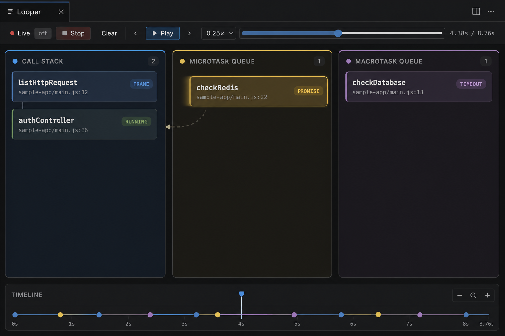
Task: Click the TIMEOUT badge on checkDatabase
Action: (471, 84)
